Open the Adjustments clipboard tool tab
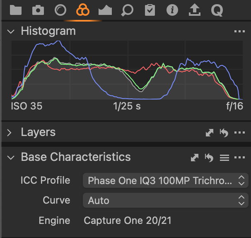The image size is (251, 238). [150, 10]
